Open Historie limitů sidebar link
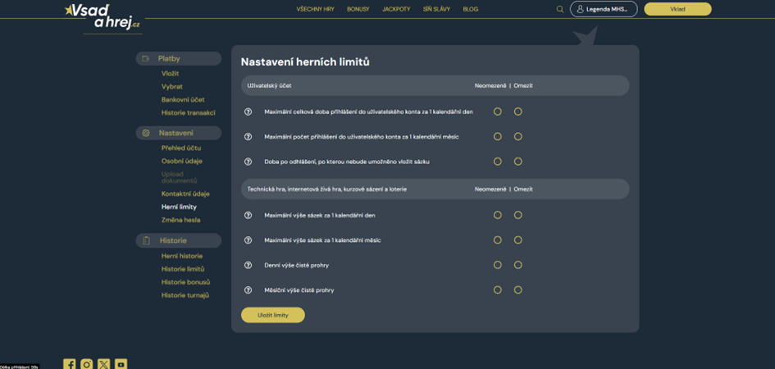Image resolution: width=775 pixels, height=369 pixels. click(182, 269)
